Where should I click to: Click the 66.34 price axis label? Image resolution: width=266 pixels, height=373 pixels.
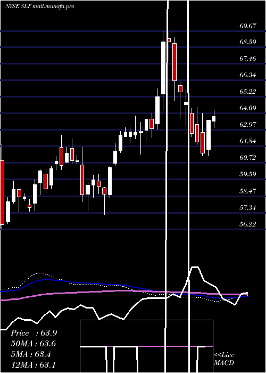(248, 75)
